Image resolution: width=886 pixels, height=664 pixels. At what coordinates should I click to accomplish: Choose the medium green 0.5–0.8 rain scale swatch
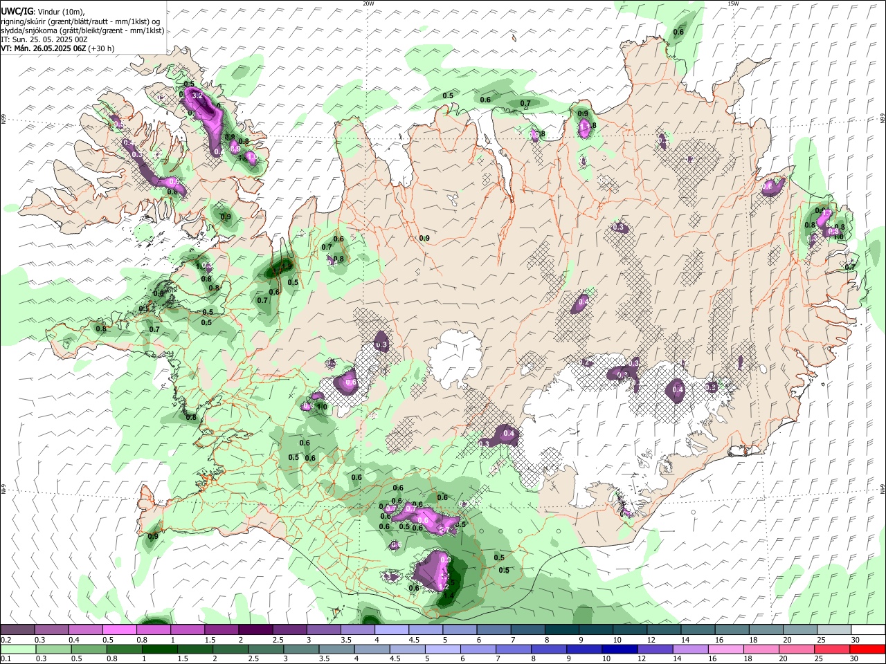point(89,649)
